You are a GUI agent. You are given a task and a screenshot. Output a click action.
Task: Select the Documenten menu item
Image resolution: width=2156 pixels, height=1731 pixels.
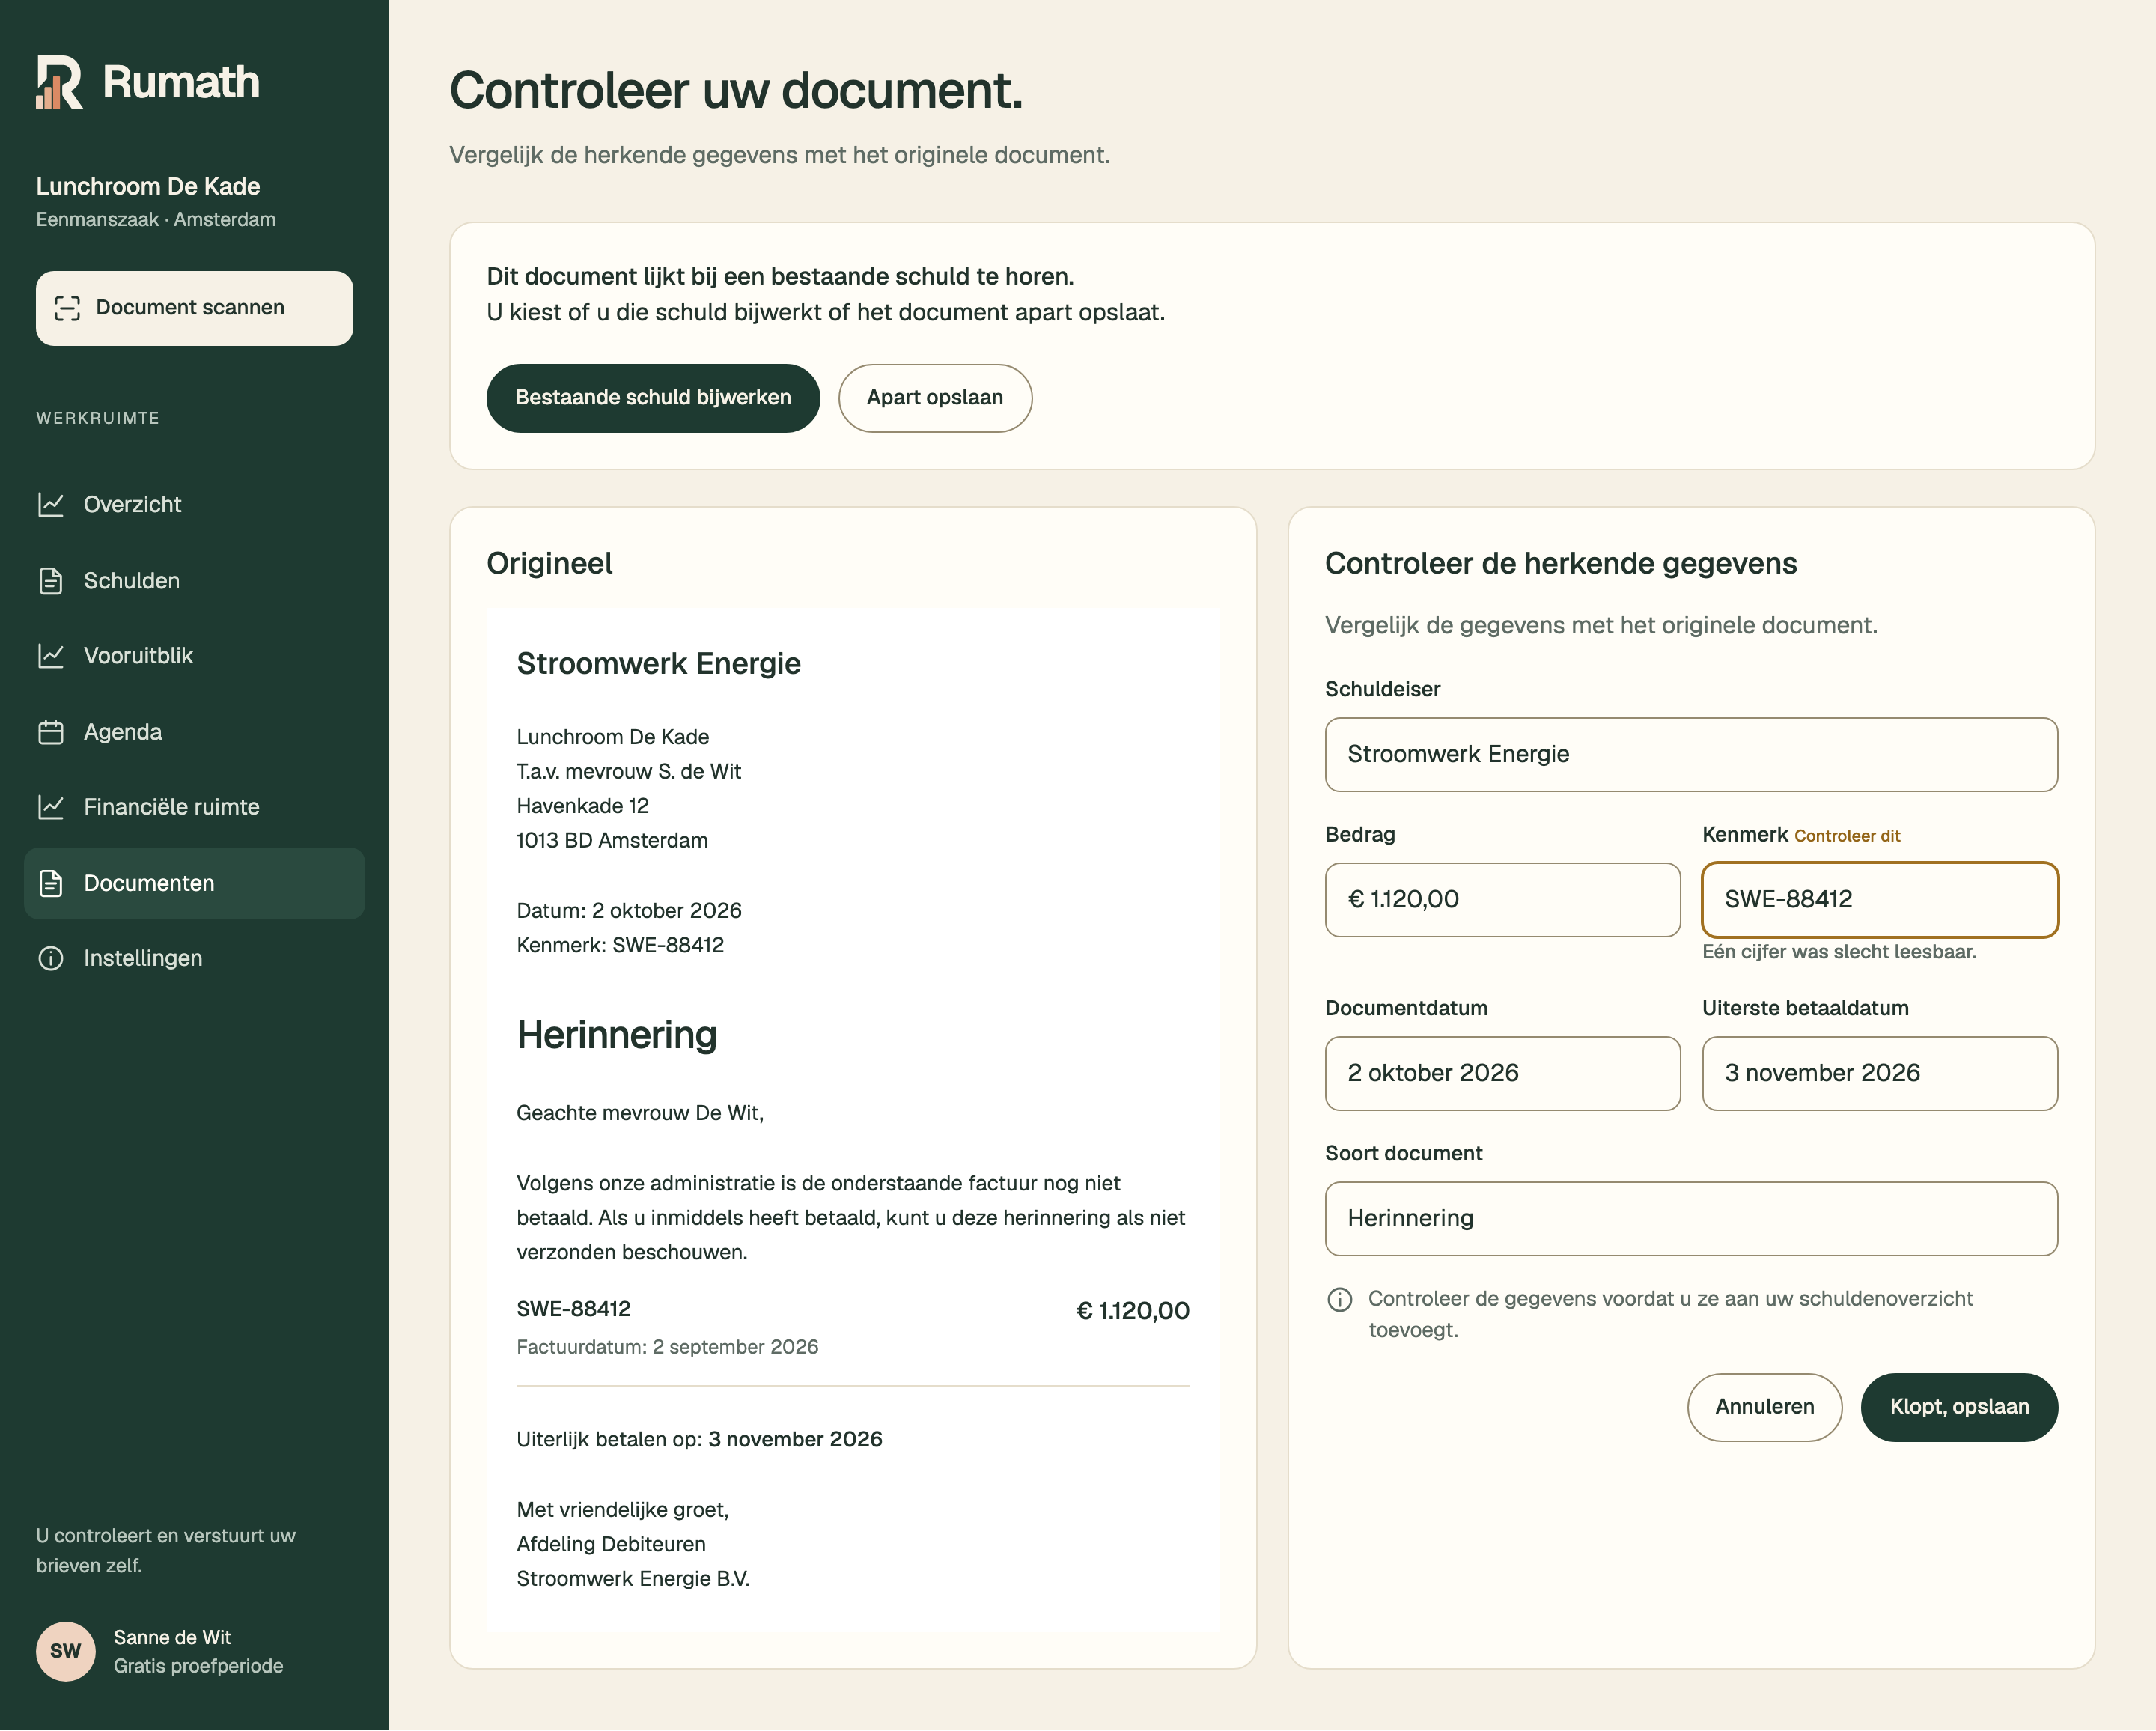pyautogui.click(x=195, y=884)
